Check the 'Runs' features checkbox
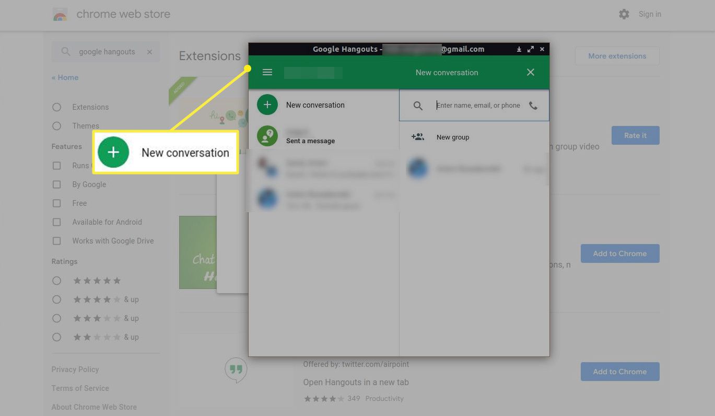This screenshot has height=416, width=715. [x=56, y=166]
